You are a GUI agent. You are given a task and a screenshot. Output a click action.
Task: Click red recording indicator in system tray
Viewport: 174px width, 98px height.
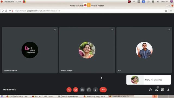tap(129, 2)
